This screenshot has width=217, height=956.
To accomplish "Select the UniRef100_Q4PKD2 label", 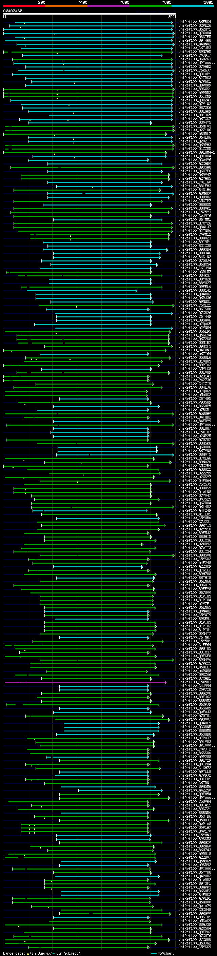I will [194, 876].
